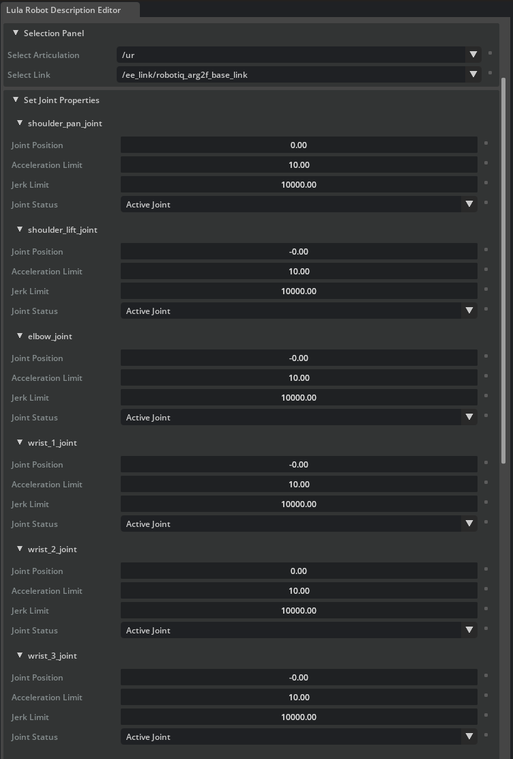Click the Lula Robot Description Editor tab
This screenshot has height=759, width=513.
click(64, 10)
